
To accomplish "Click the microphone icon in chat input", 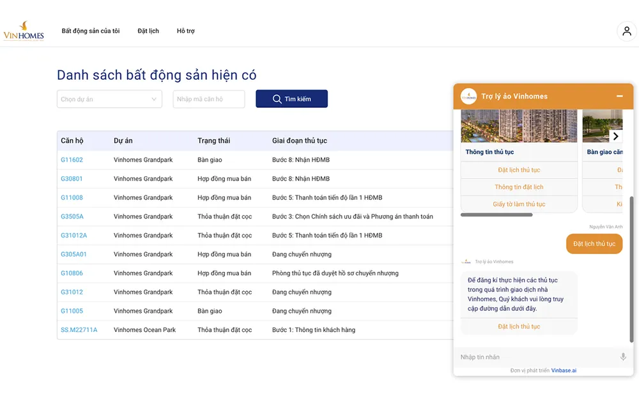I will [623, 357].
